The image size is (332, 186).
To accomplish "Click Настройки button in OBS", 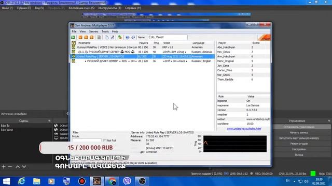I will 299,149.
